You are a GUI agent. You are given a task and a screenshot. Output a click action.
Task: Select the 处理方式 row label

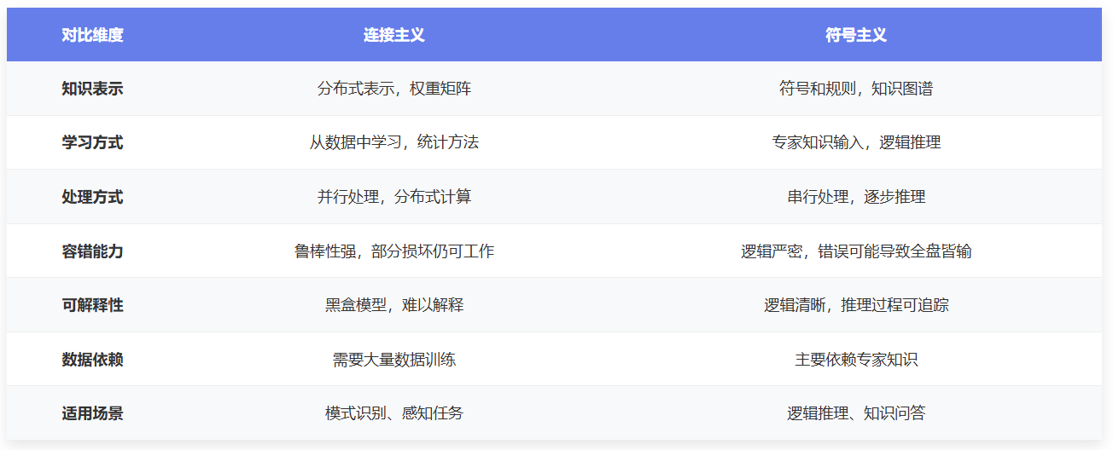tap(92, 197)
